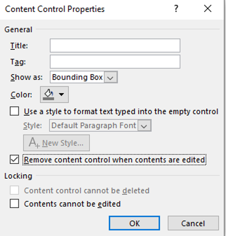
Task: Click inside the Title text field
Action: [x=115, y=46]
